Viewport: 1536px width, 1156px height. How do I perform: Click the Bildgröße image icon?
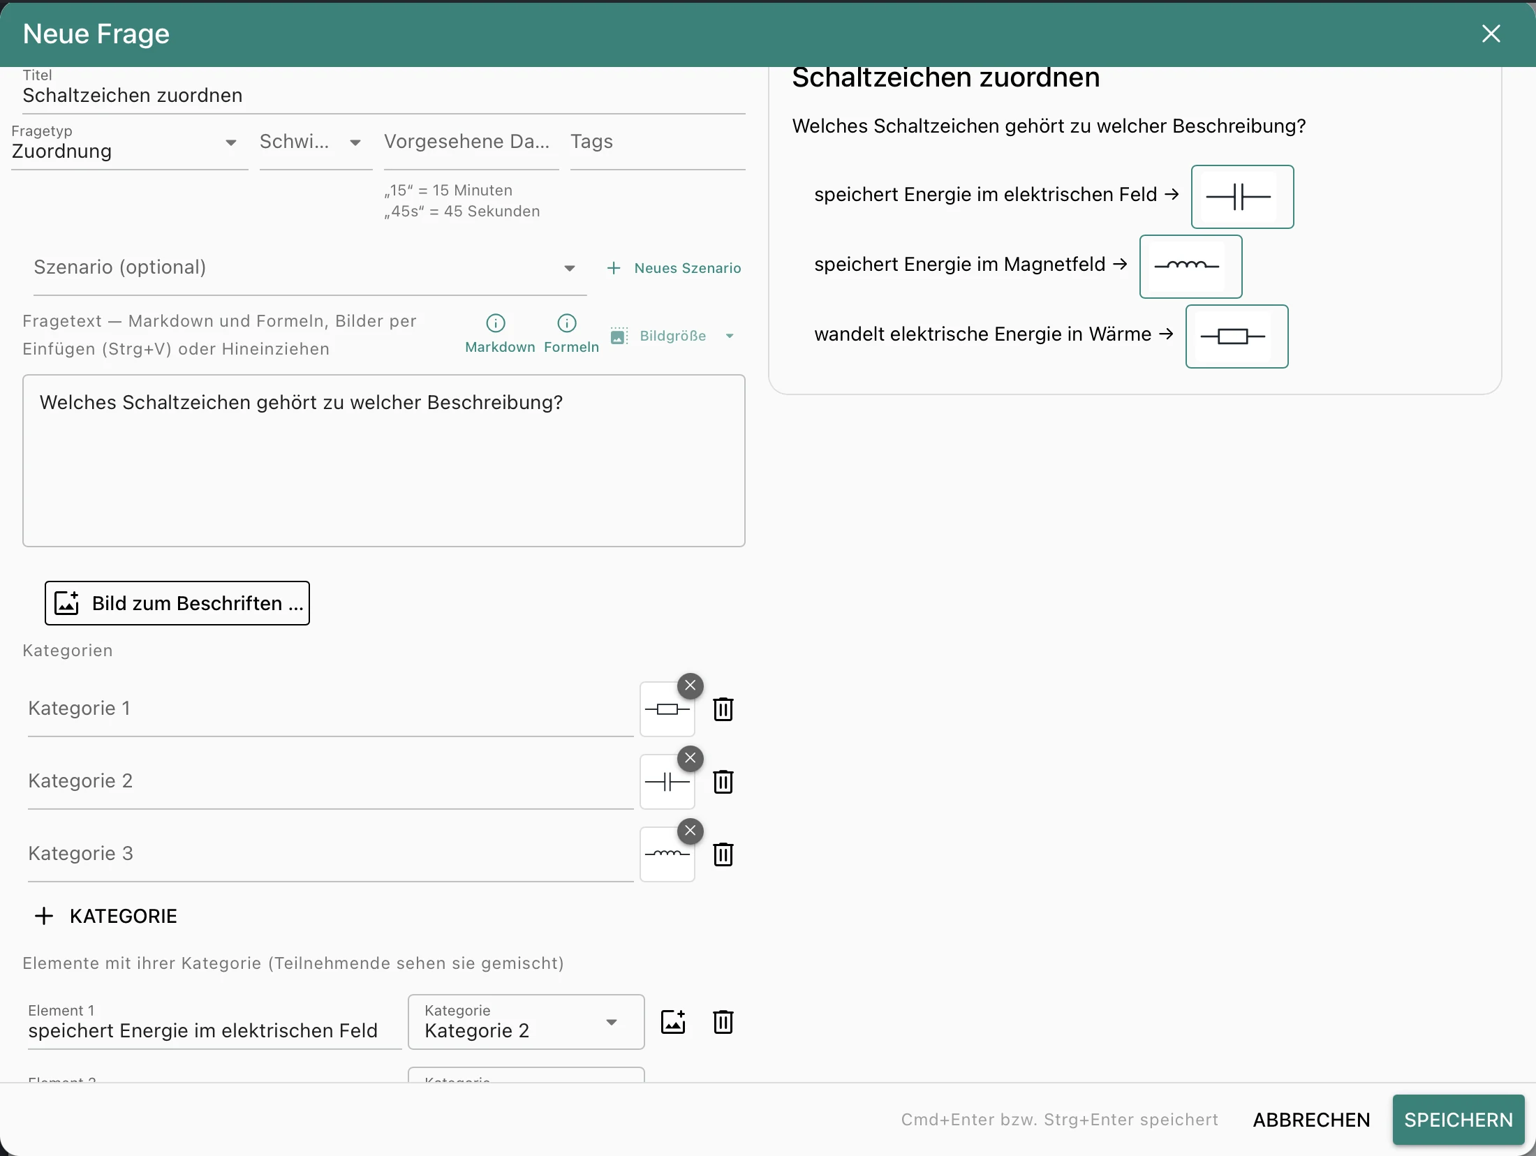(x=619, y=336)
